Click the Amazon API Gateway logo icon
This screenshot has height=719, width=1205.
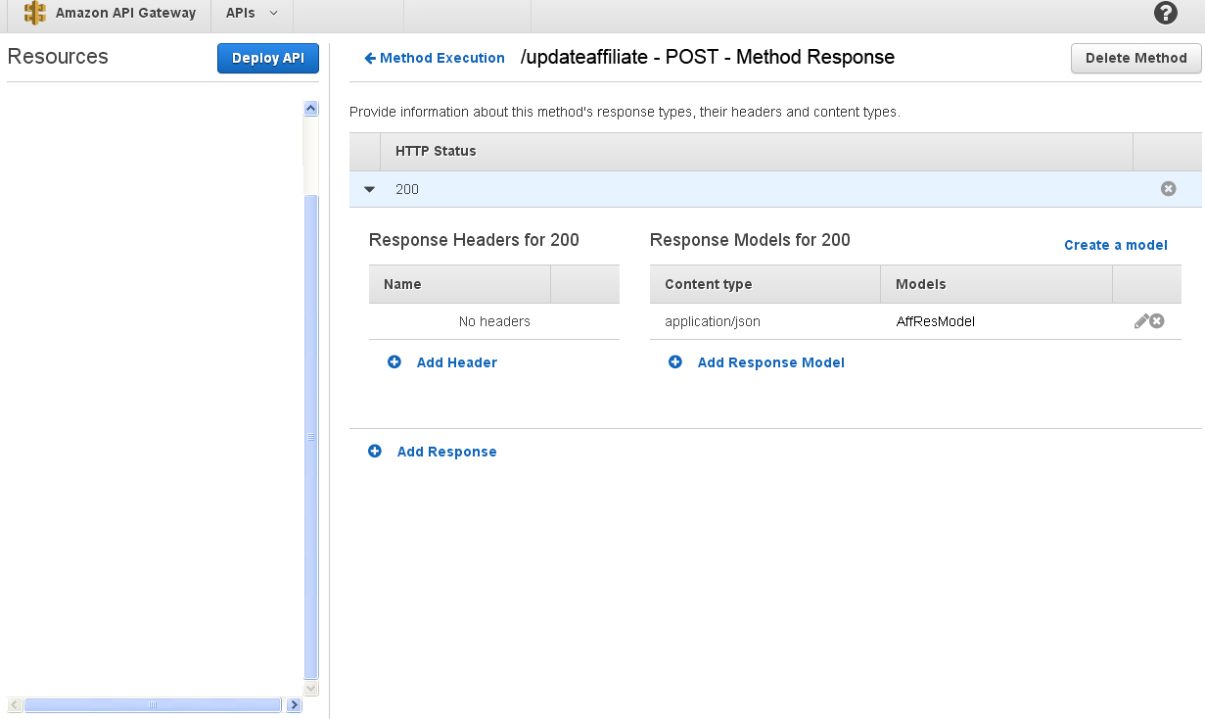click(35, 14)
